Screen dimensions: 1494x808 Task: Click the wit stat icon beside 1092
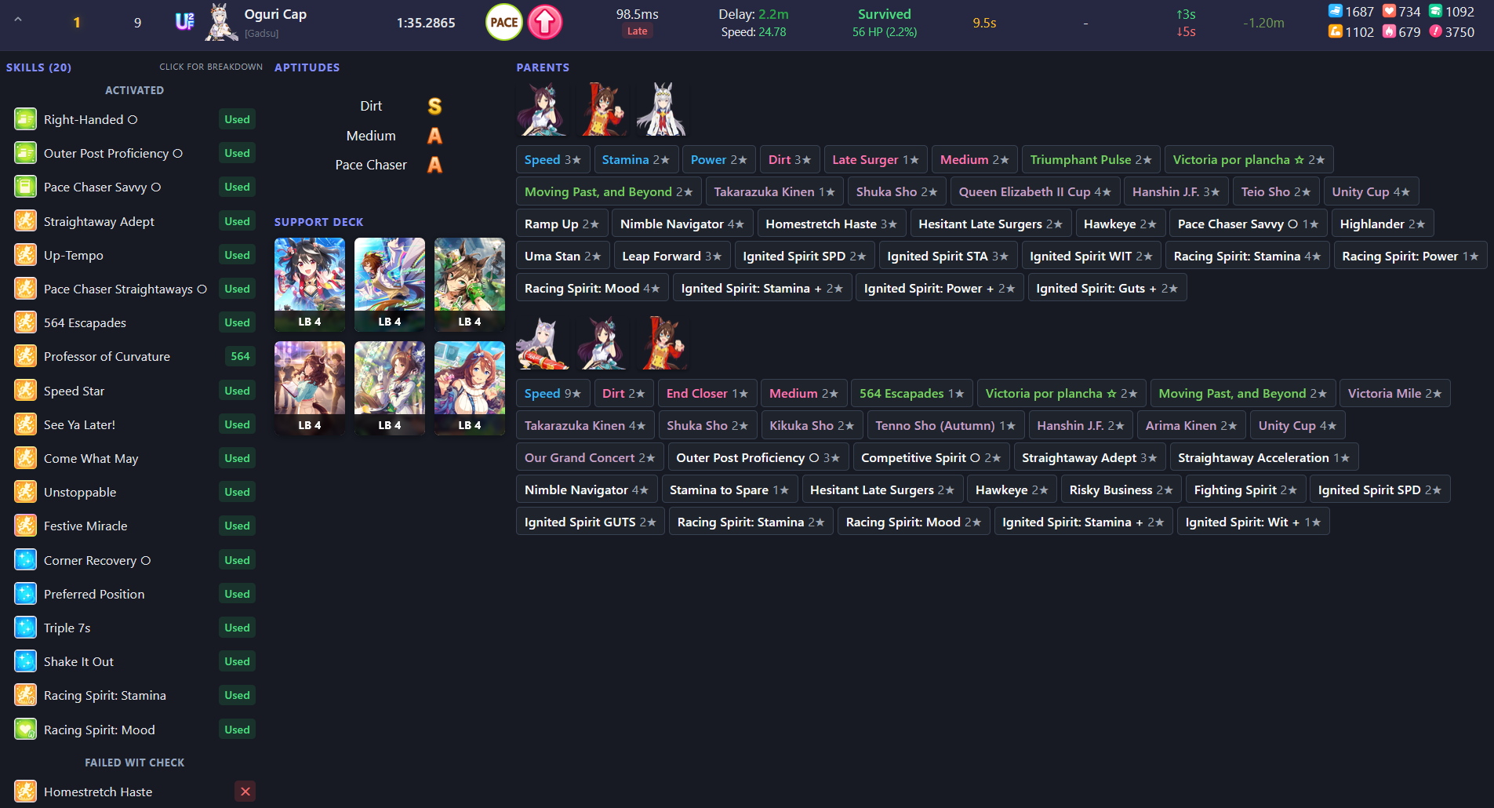click(x=1435, y=11)
